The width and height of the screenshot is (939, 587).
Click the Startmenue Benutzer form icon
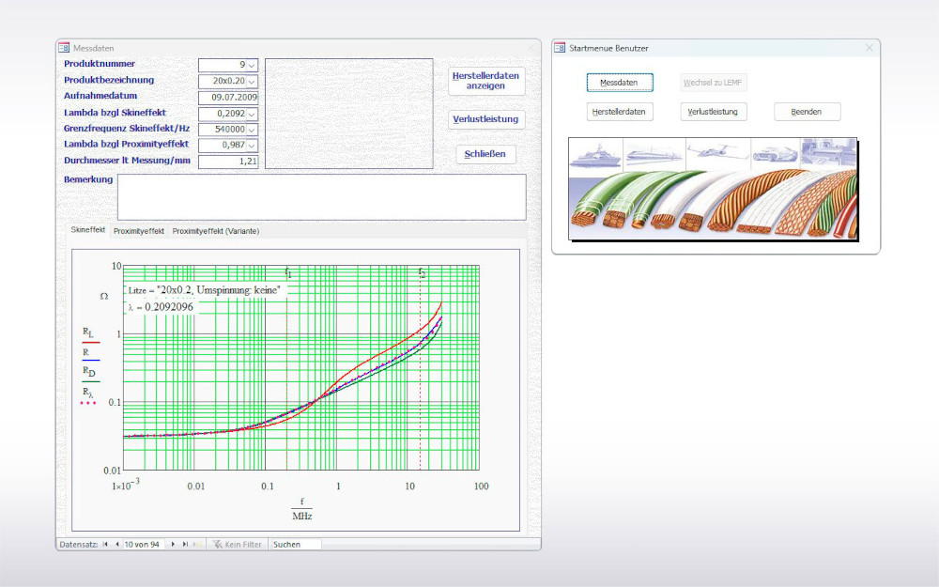pos(562,47)
